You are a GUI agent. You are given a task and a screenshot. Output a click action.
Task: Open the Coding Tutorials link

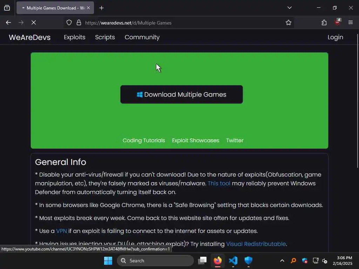coord(144,140)
